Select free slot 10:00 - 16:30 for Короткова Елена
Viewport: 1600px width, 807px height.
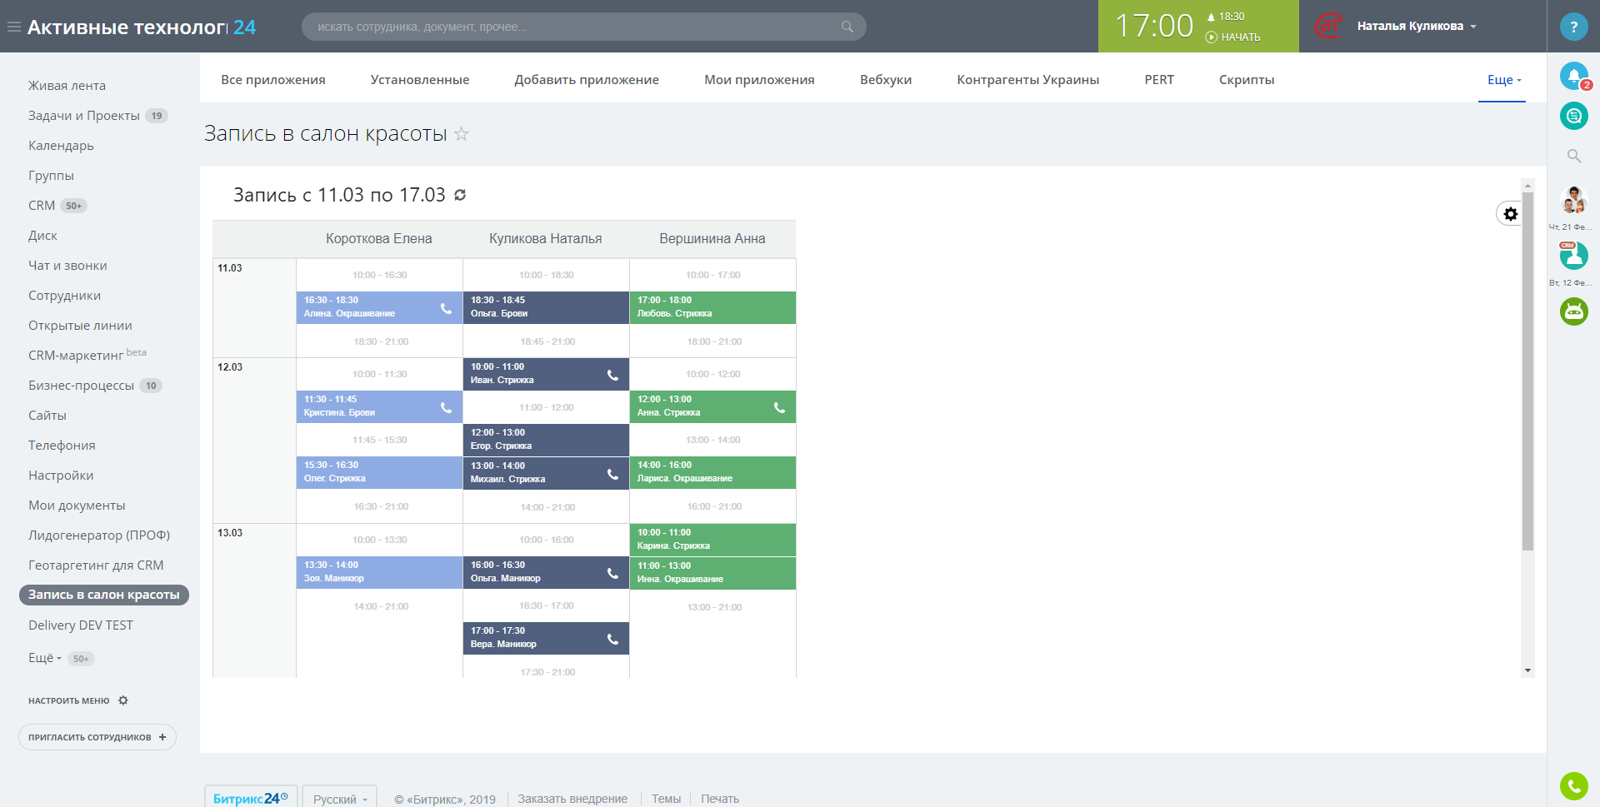(x=379, y=275)
